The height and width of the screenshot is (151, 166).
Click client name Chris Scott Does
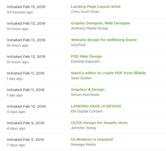coord(85,12)
